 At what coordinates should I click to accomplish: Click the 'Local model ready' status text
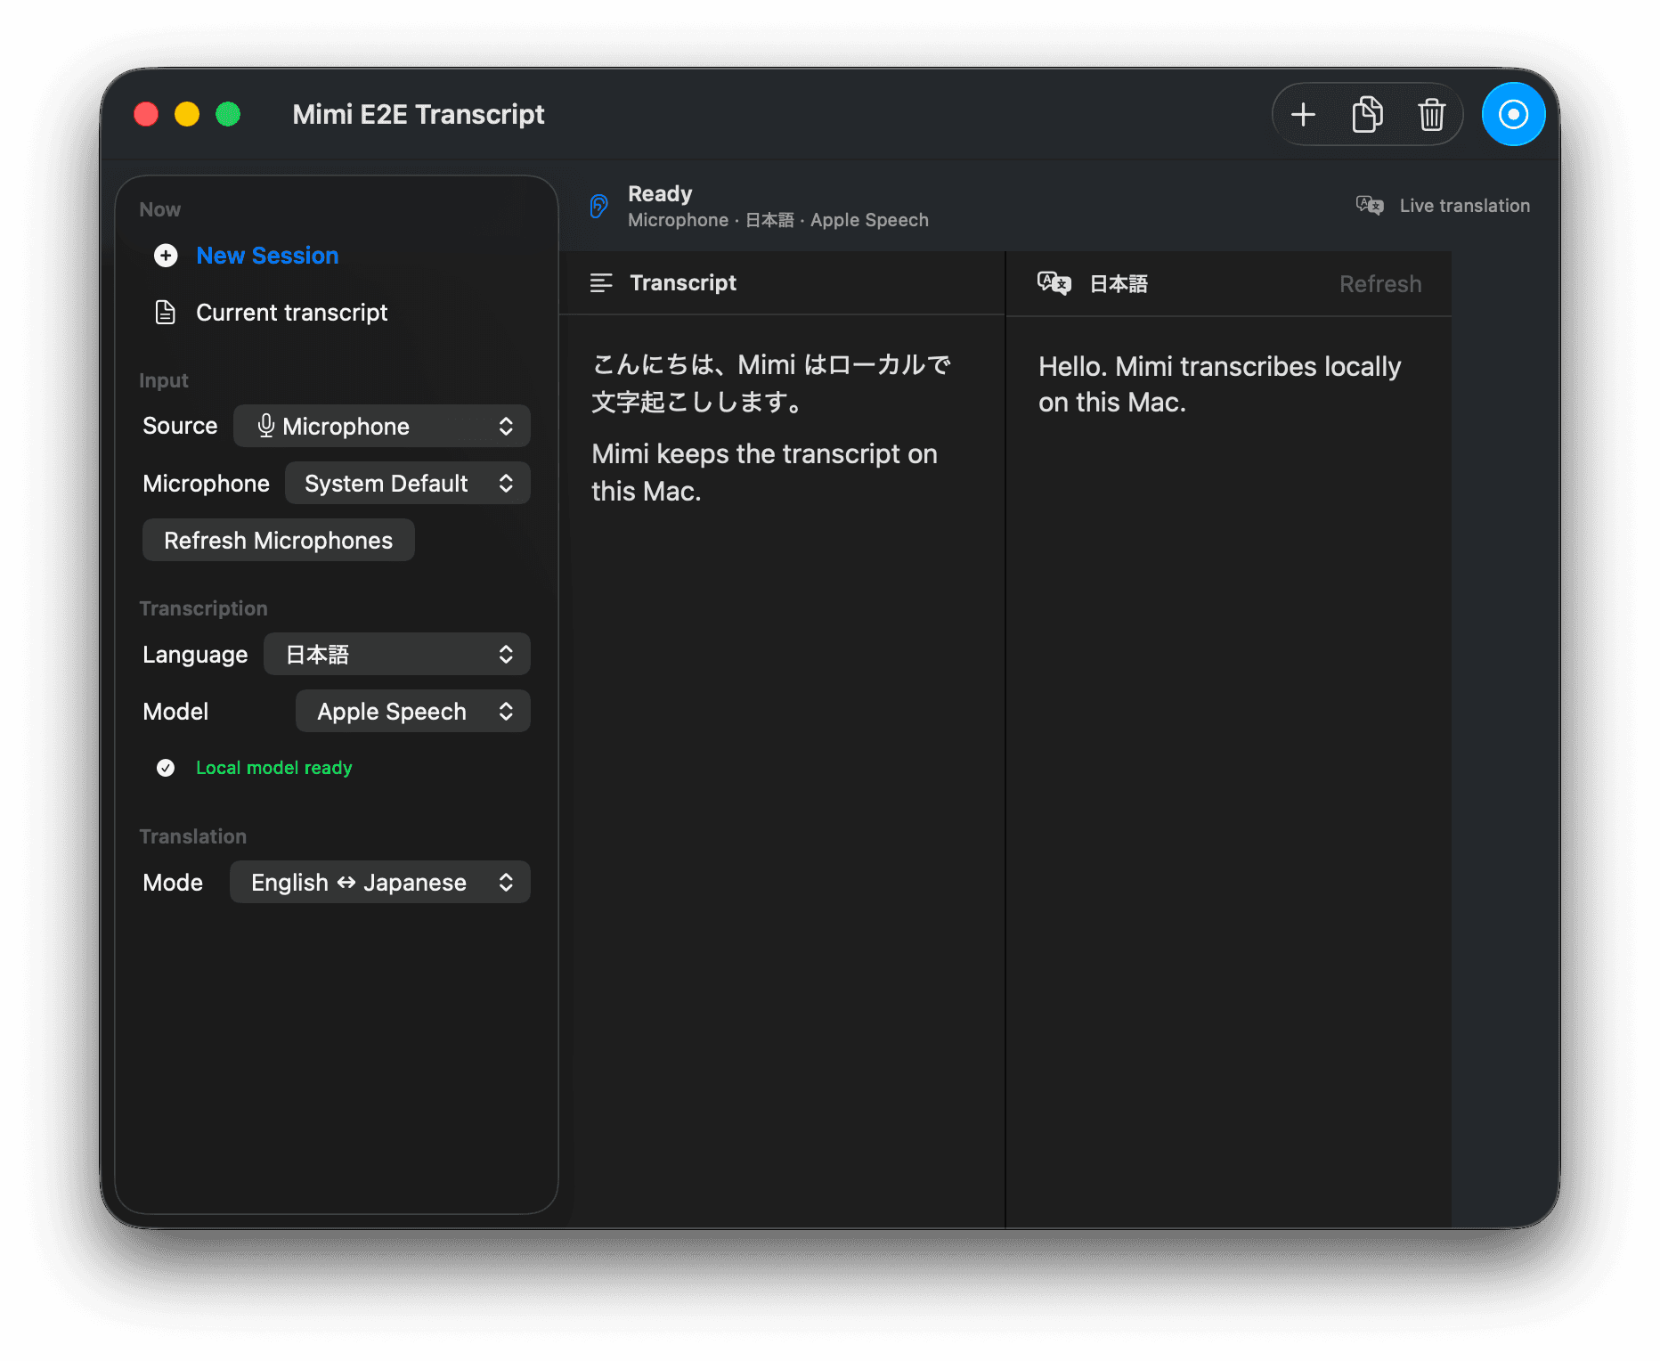pyautogui.click(x=274, y=768)
